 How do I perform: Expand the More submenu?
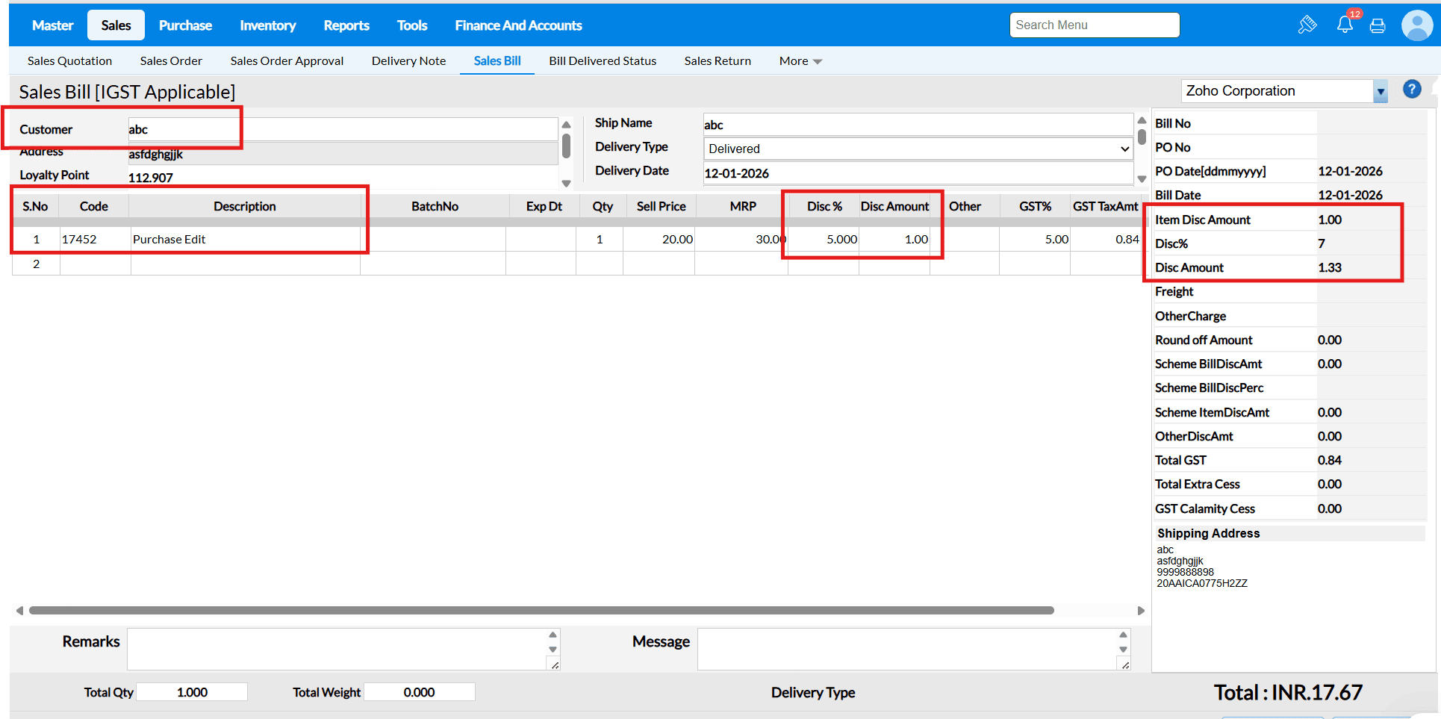tap(800, 61)
